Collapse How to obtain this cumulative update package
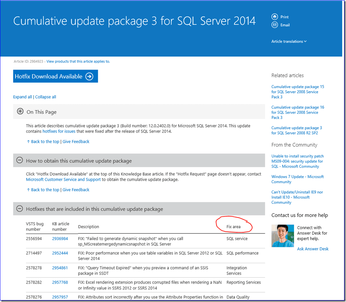 click(20, 160)
